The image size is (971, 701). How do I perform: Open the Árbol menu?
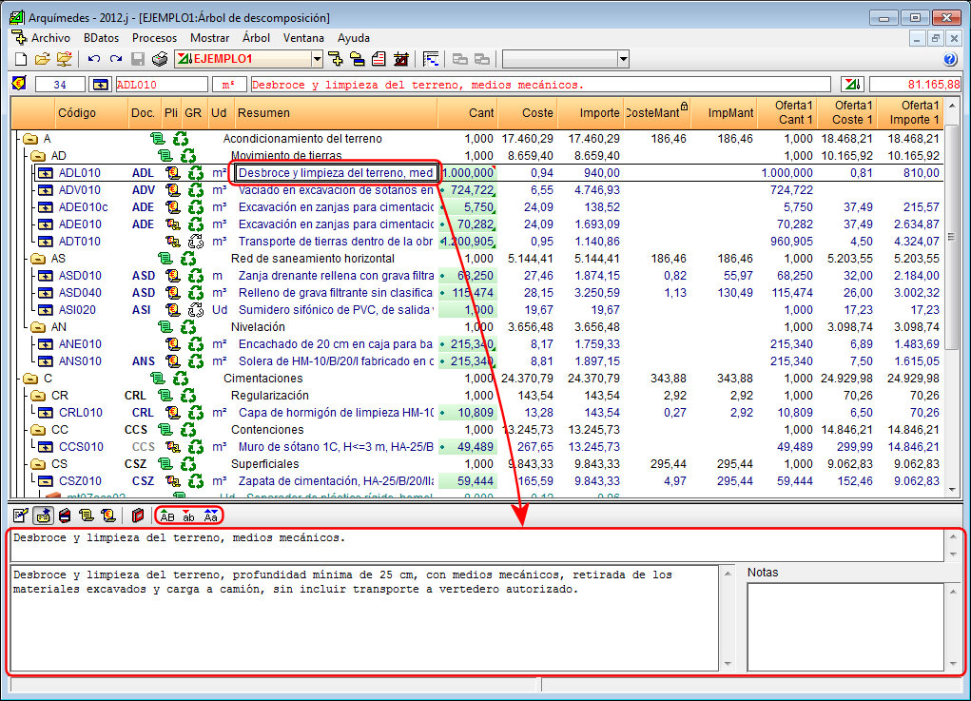(x=256, y=38)
